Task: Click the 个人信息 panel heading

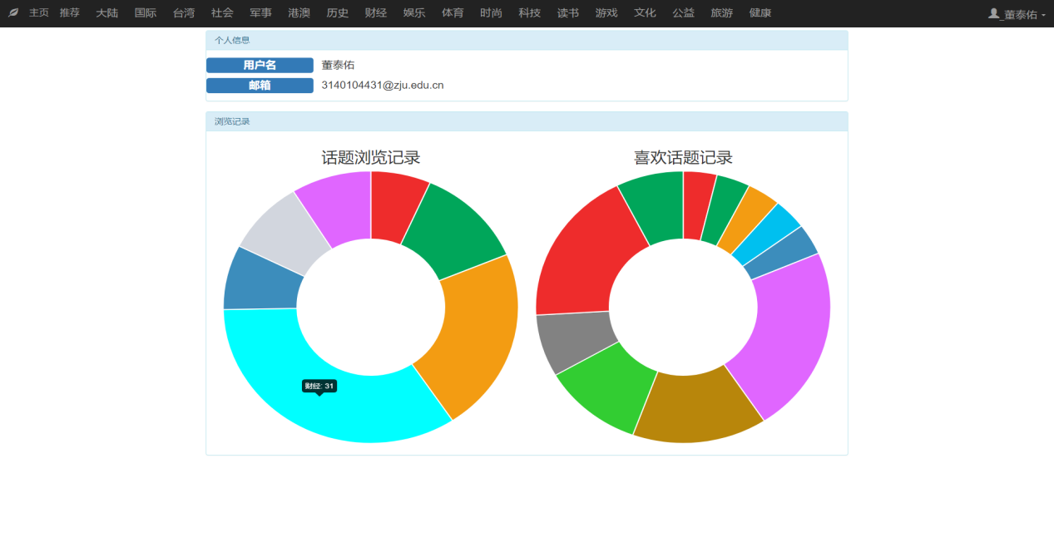Action: 527,40
